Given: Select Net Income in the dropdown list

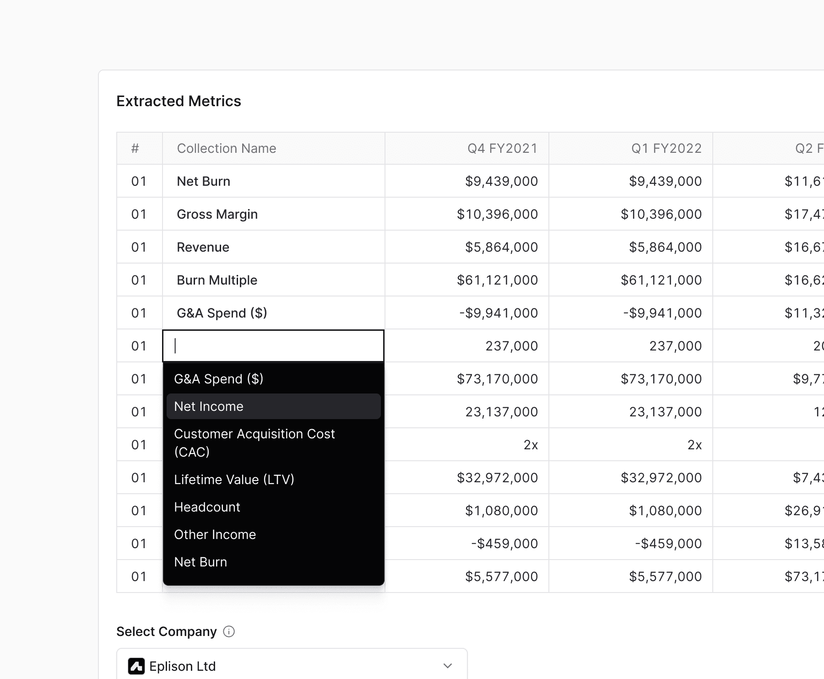Looking at the screenshot, I should pyautogui.click(x=274, y=406).
